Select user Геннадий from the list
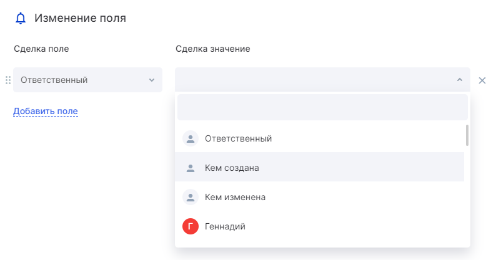 click(x=225, y=226)
